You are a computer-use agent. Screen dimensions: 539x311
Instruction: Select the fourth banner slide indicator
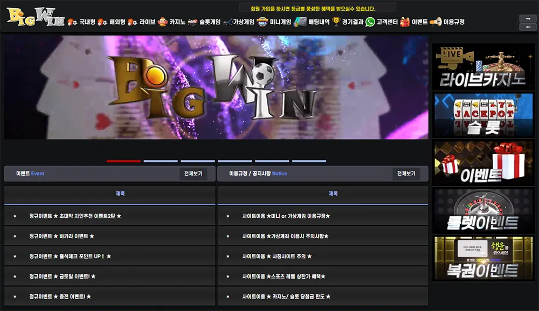pyautogui.click(x=235, y=161)
